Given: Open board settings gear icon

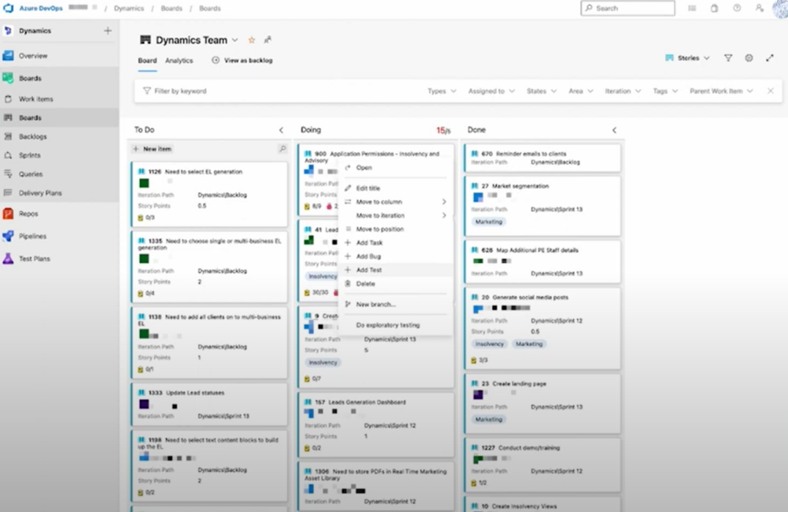Looking at the screenshot, I should 749,58.
